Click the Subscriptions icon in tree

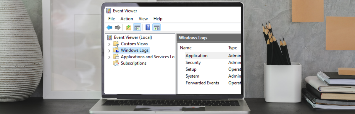point(116,63)
